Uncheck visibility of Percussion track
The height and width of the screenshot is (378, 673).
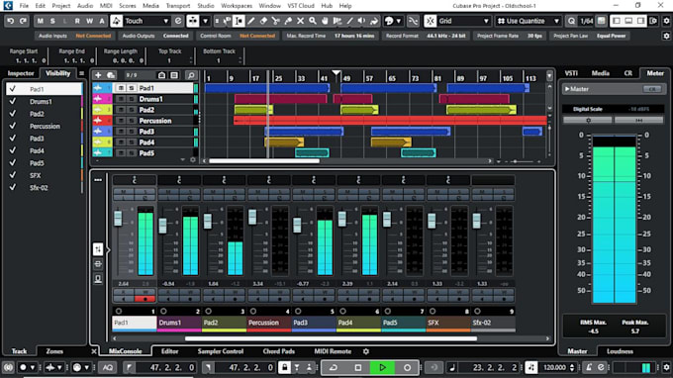13,126
